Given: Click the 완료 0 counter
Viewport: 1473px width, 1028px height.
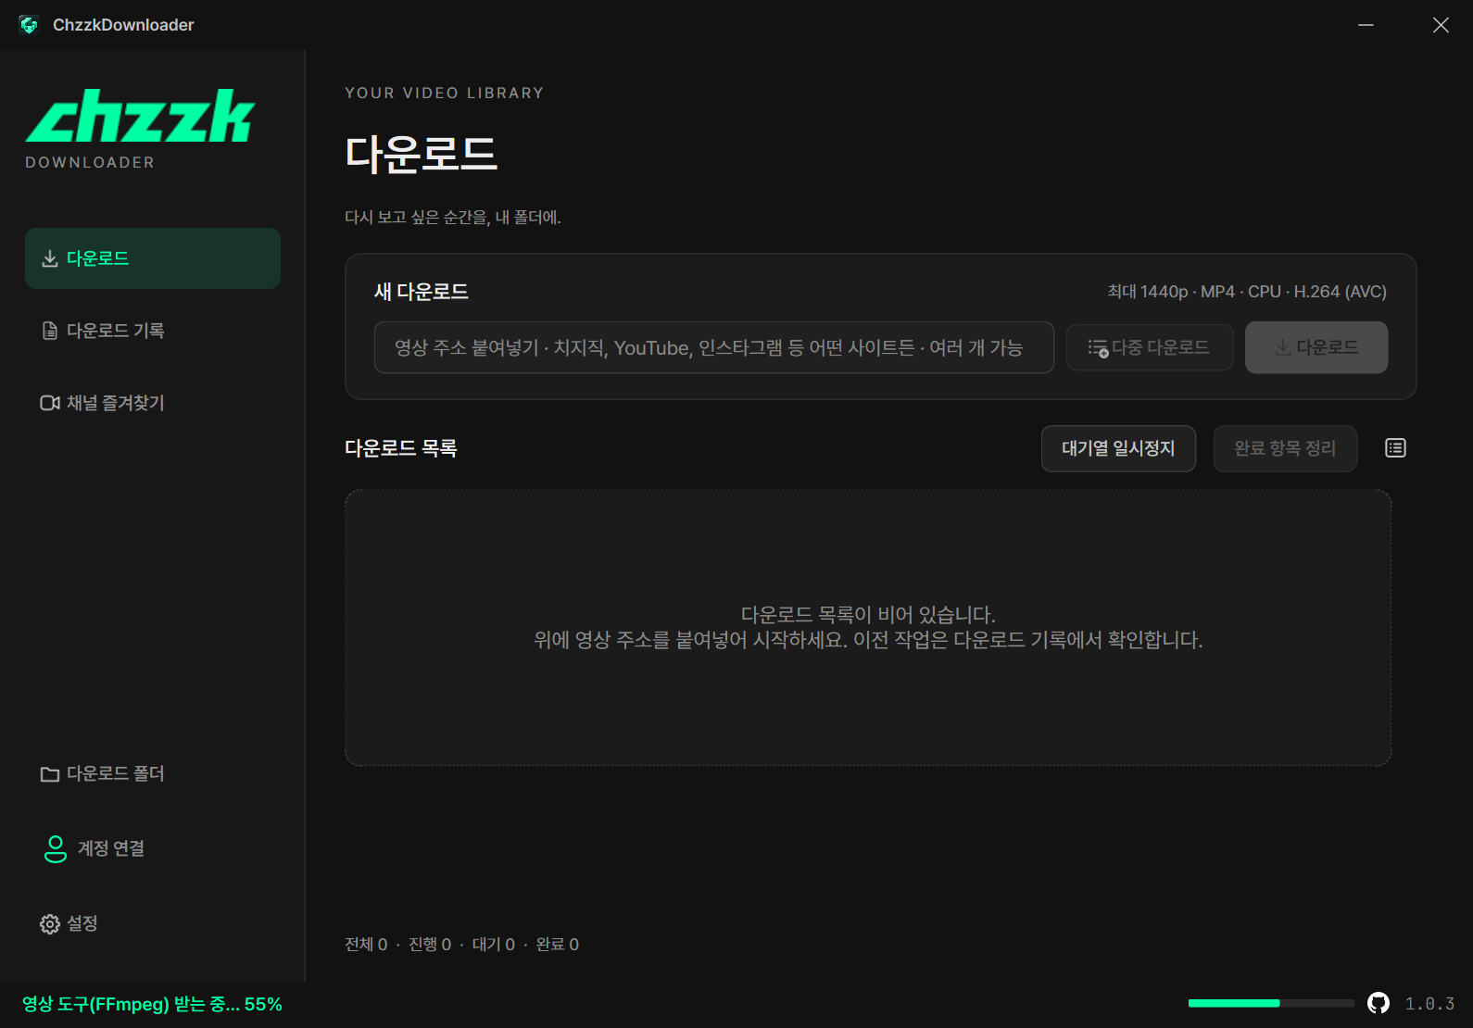Looking at the screenshot, I should pos(558,945).
